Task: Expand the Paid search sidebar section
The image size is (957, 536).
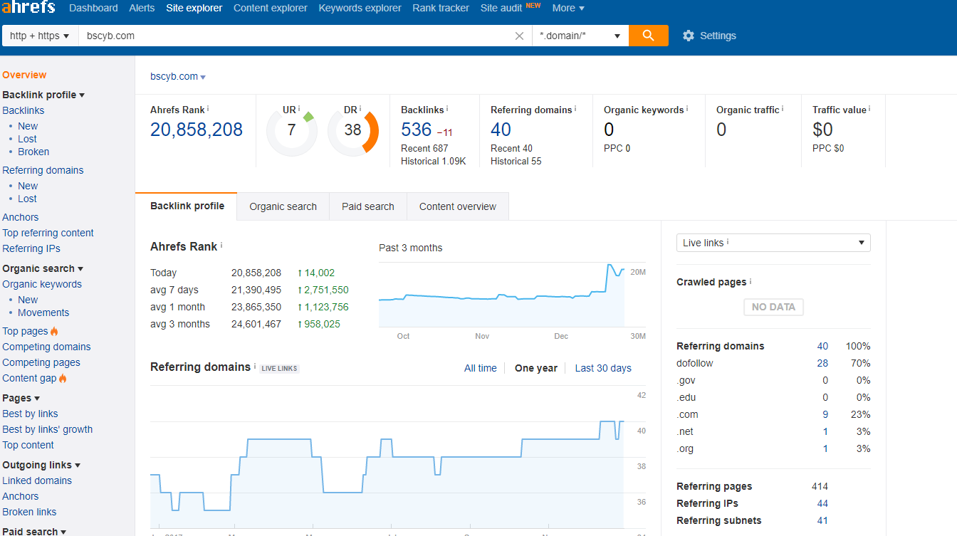Action: tap(34, 531)
